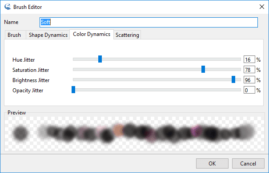
Task: Click the Hue Jitter slider track middle
Action: [157, 59]
